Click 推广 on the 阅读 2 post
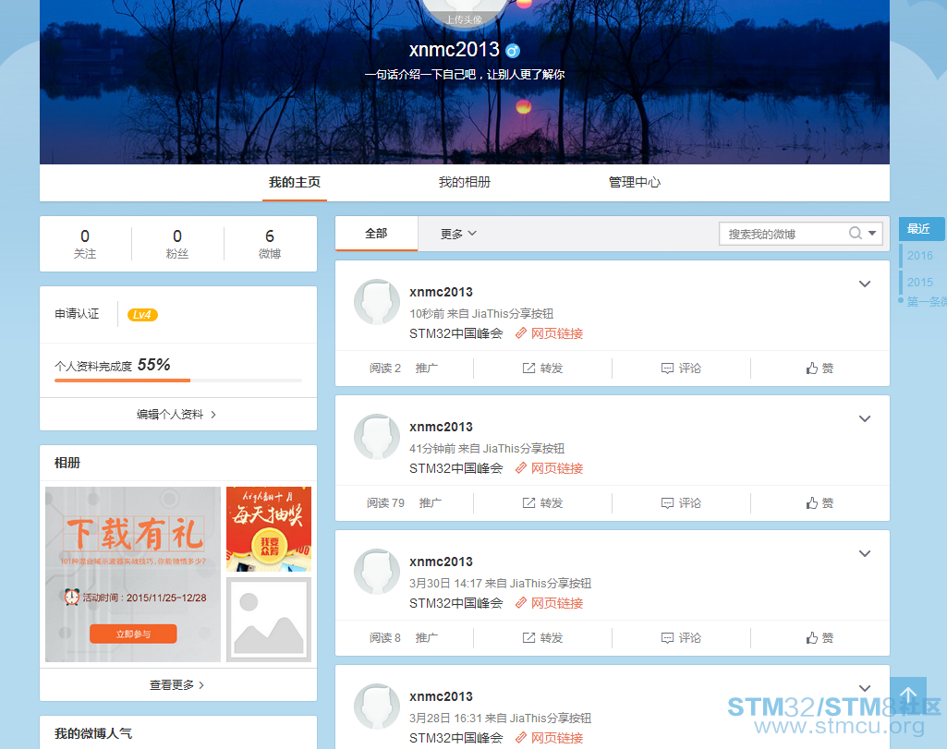Screen dimensions: 947x749 [427, 368]
